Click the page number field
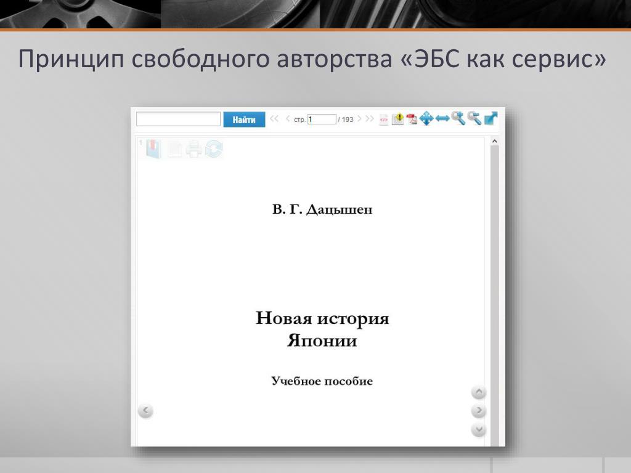 tap(322, 119)
